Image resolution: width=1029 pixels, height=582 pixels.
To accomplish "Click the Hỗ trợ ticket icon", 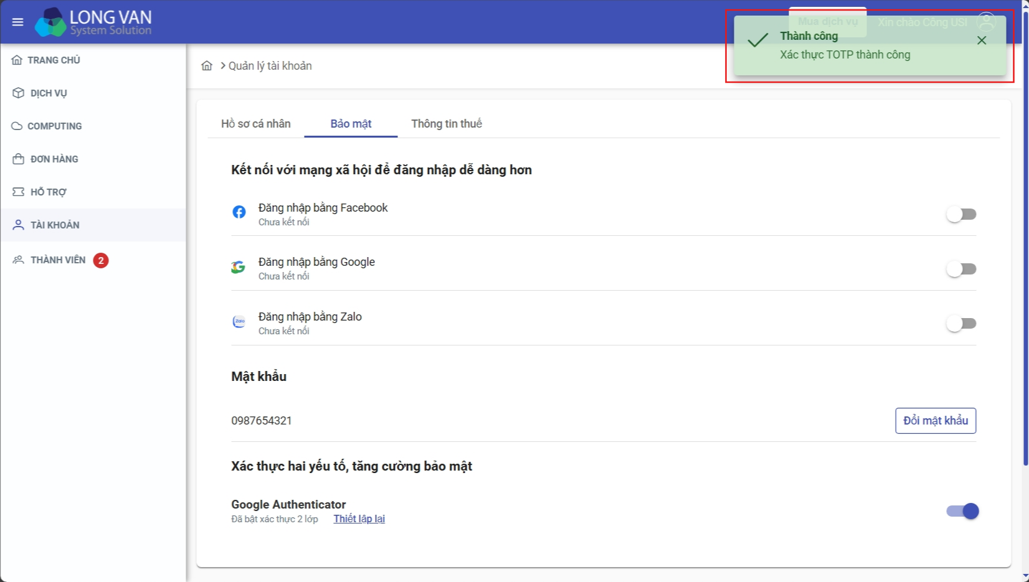I will (x=18, y=192).
